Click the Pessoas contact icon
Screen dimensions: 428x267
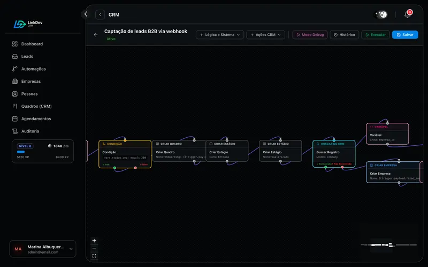click(15, 94)
